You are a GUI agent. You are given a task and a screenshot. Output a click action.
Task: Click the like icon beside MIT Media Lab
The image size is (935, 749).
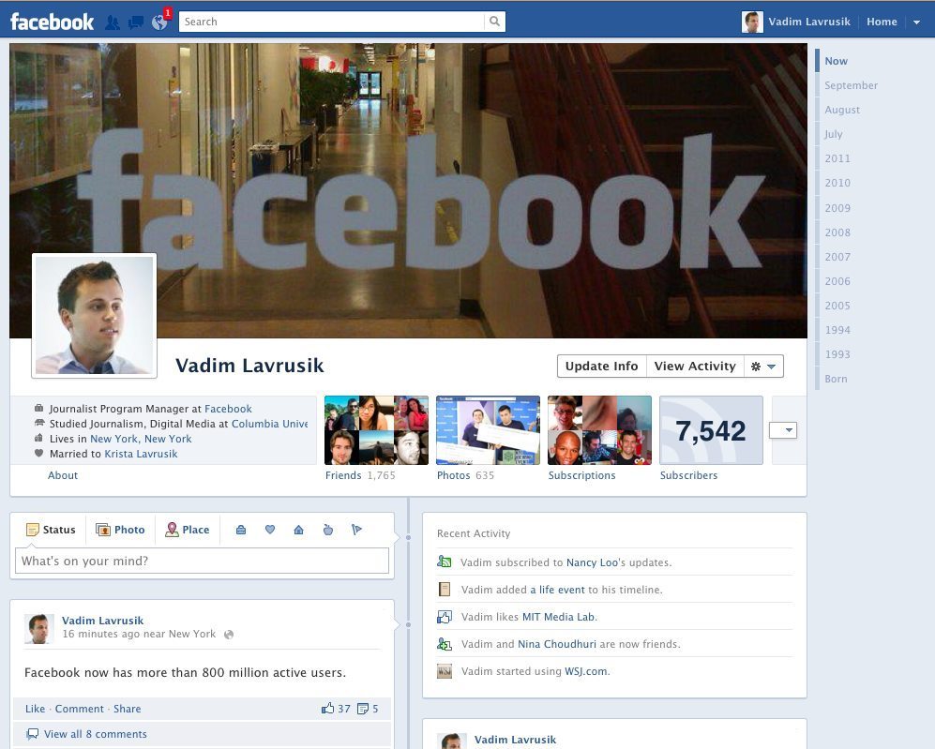[x=445, y=617]
